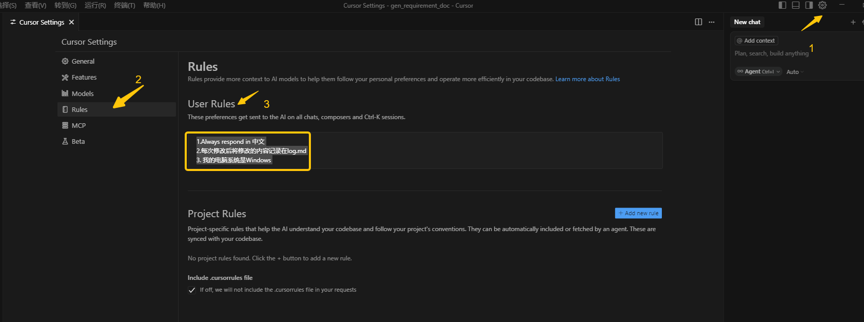Screen dimensions: 864x322
Task: Click Add new rule button
Action: tap(638, 213)
